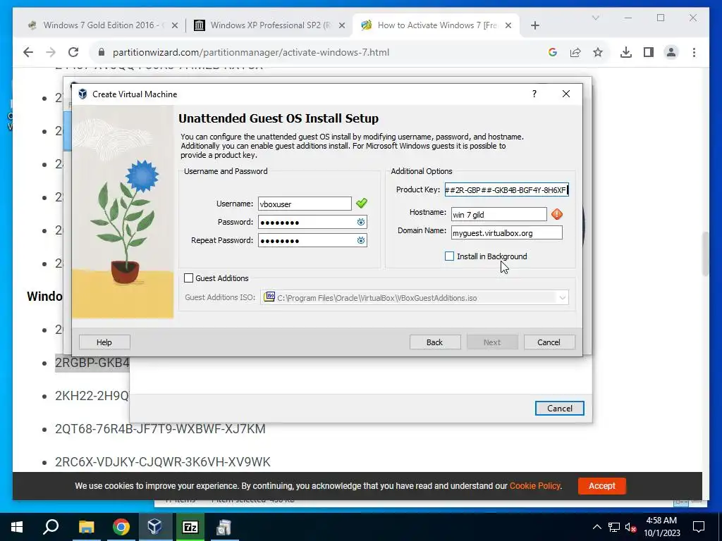Click the browser page vertical scrollbar

(705, 254)
